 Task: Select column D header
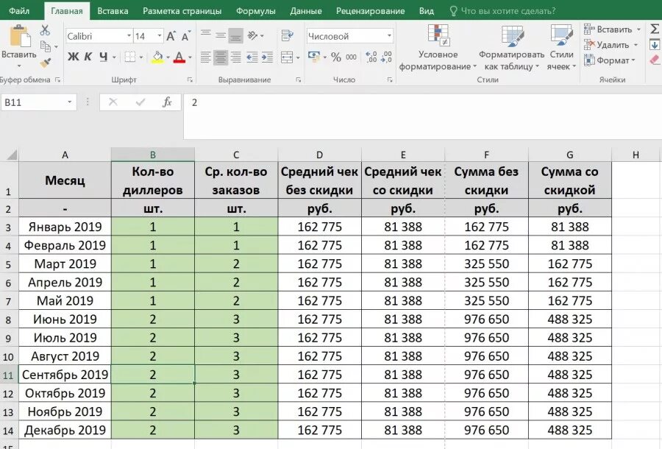[320, 155]
